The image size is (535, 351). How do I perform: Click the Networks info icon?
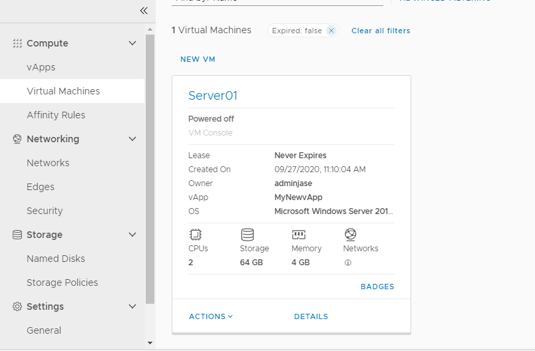point(347,263)
